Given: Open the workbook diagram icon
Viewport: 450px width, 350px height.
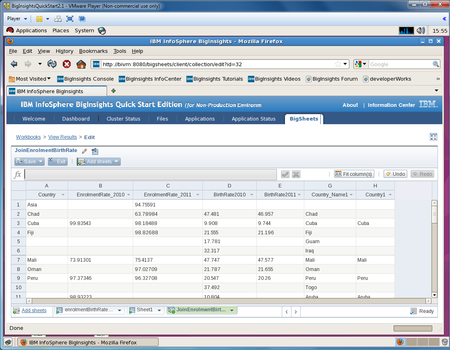Looking at the screenshot, I should (x=95, y=151).
